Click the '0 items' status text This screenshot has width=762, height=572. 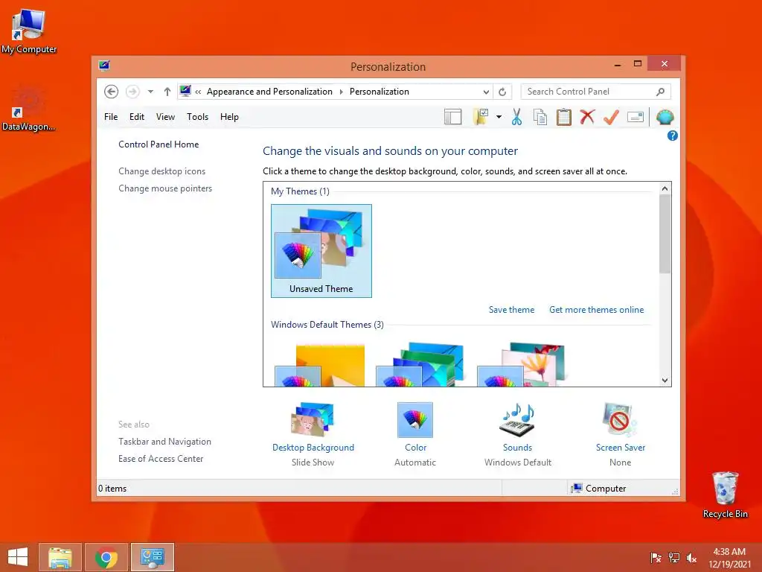[x=112, y=489]
